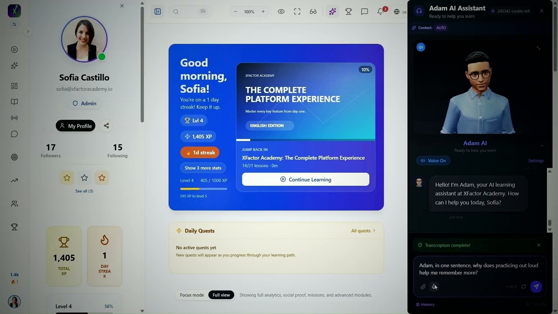Toggle the eye visibility icon in toolbar
The width and height of the screenshot is (558, 314).
pyautogui.click(x=281, y=12)
